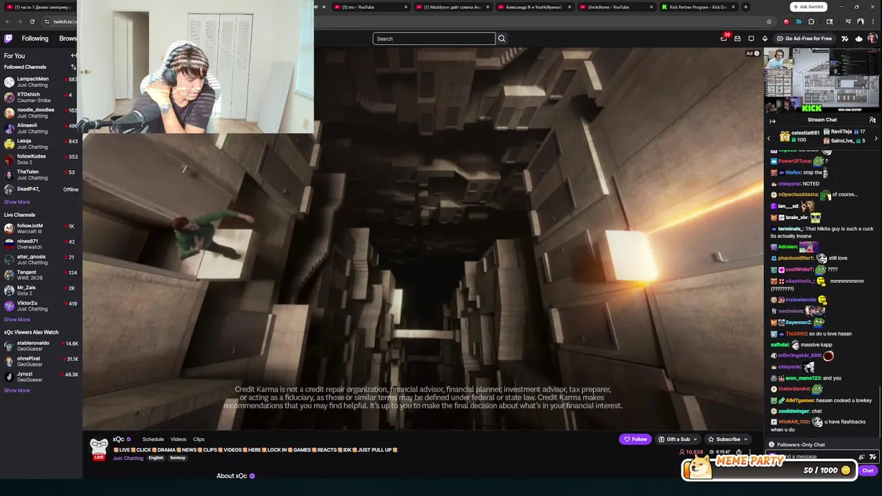Open the xQc Videos tab
Viewport: 882px width, 496px height.
[x=178, y=439]
